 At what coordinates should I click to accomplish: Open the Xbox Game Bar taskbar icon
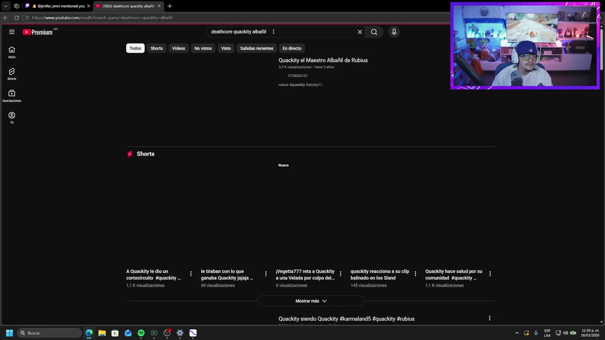point(154,333)
